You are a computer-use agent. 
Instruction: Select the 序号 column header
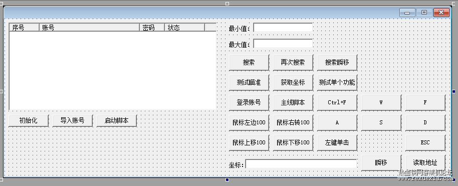[x=25, y=28]
